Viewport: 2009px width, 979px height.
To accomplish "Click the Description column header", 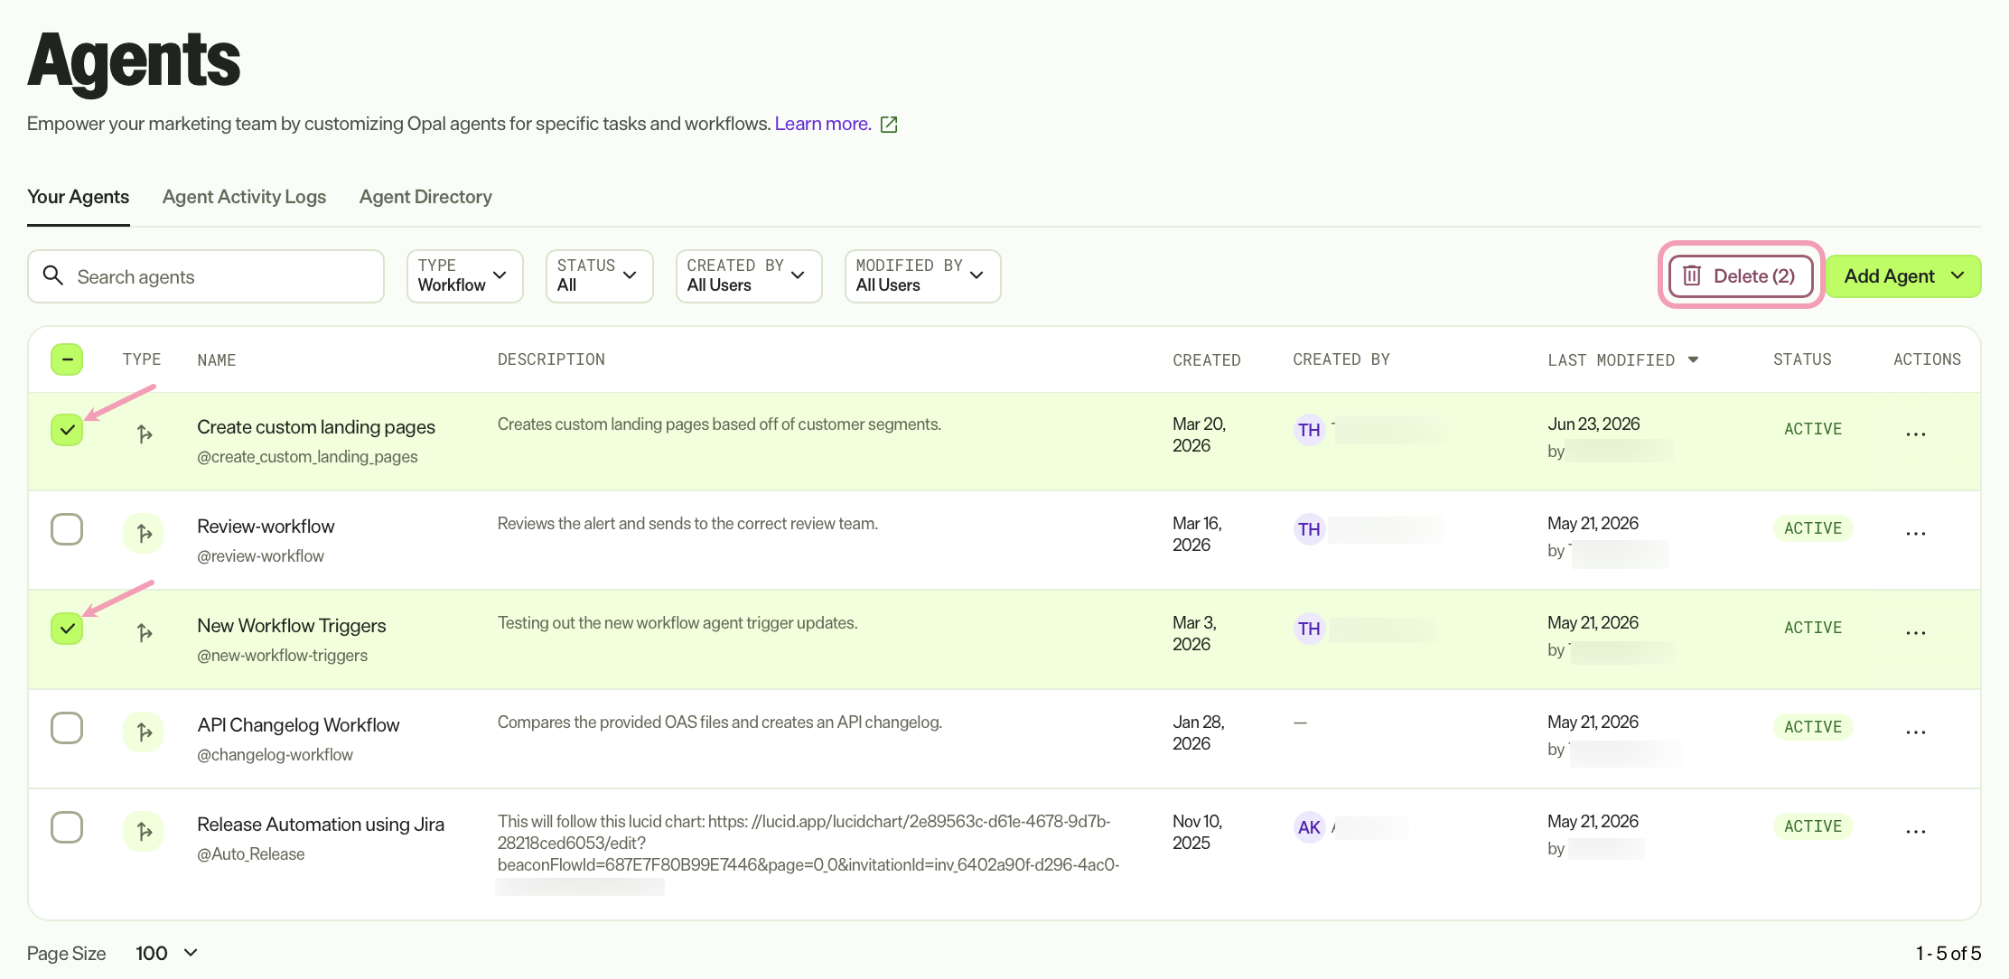I will point(551,359).
